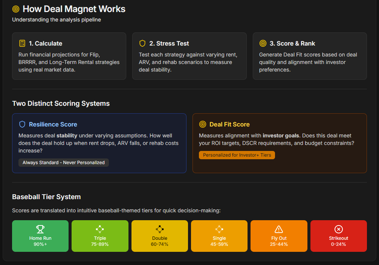Click the diamond icon in the Triple tier
379x265 pixels.
[x=100, y=229]
